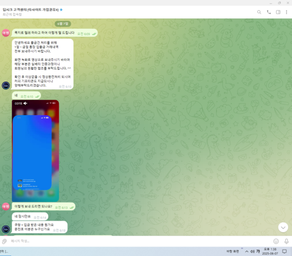Select the 네 잠시만요 message bubble
292x256 pixels.
[30, 217]
